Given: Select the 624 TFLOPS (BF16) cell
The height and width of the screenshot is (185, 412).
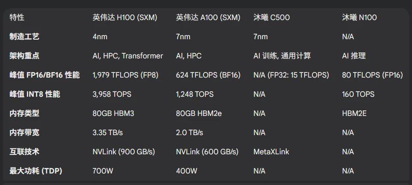Looking at the screenshot, I should point(208,75).
